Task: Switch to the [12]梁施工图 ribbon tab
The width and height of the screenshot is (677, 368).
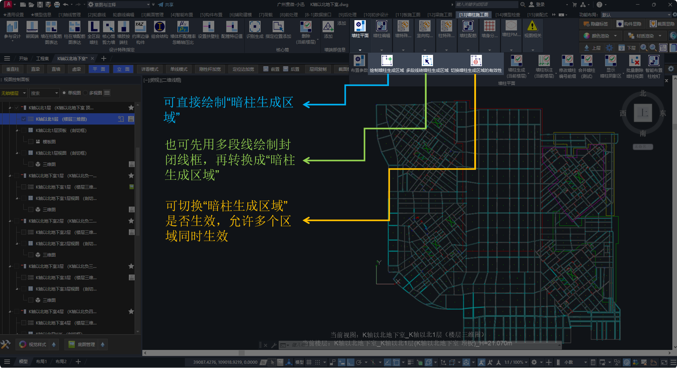Action: click(439, 15)
